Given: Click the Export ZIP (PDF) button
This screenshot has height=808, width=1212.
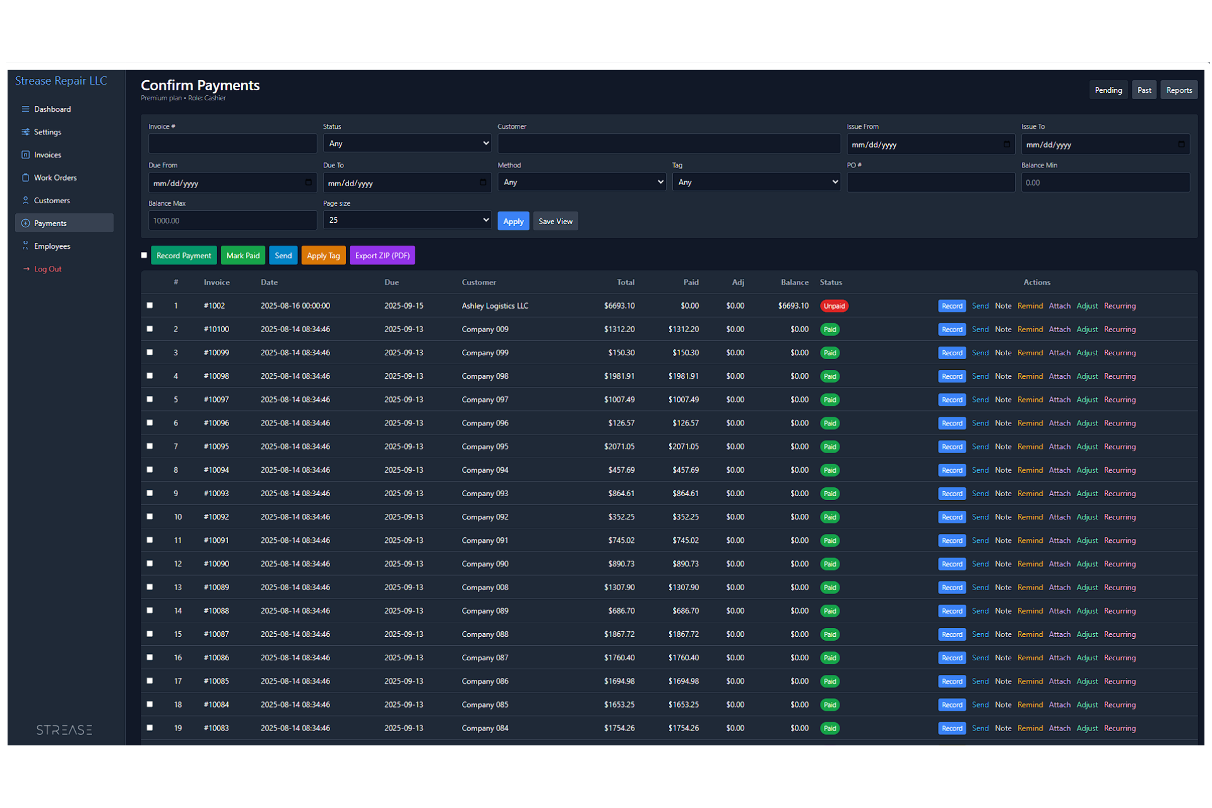Looking at the screenshot, I should point(382,256).
